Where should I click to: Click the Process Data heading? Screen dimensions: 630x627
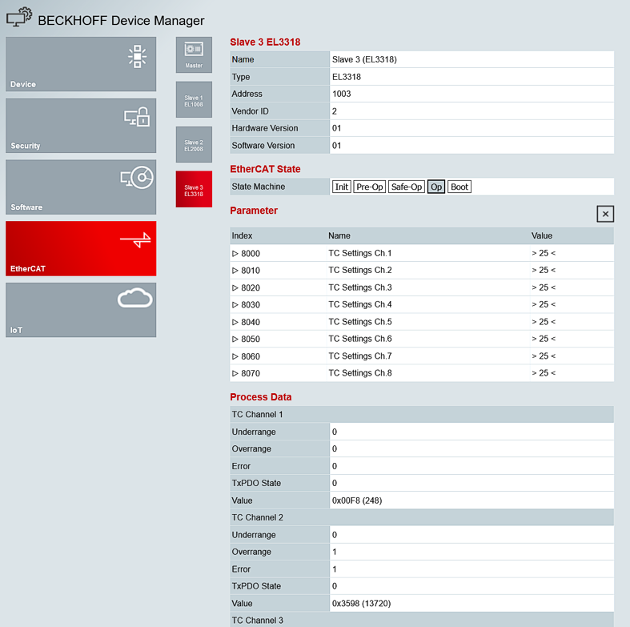click(261, 397)
